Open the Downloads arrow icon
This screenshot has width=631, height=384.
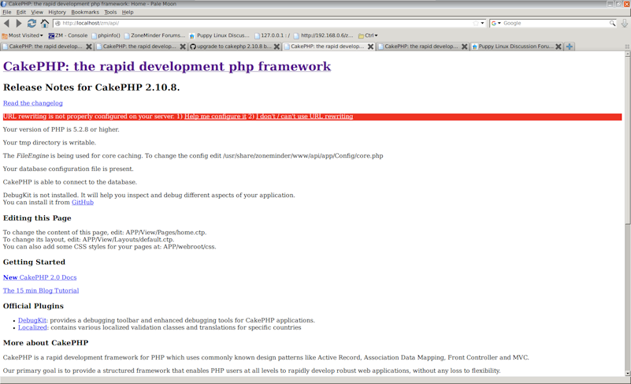(x=624, y=24)
